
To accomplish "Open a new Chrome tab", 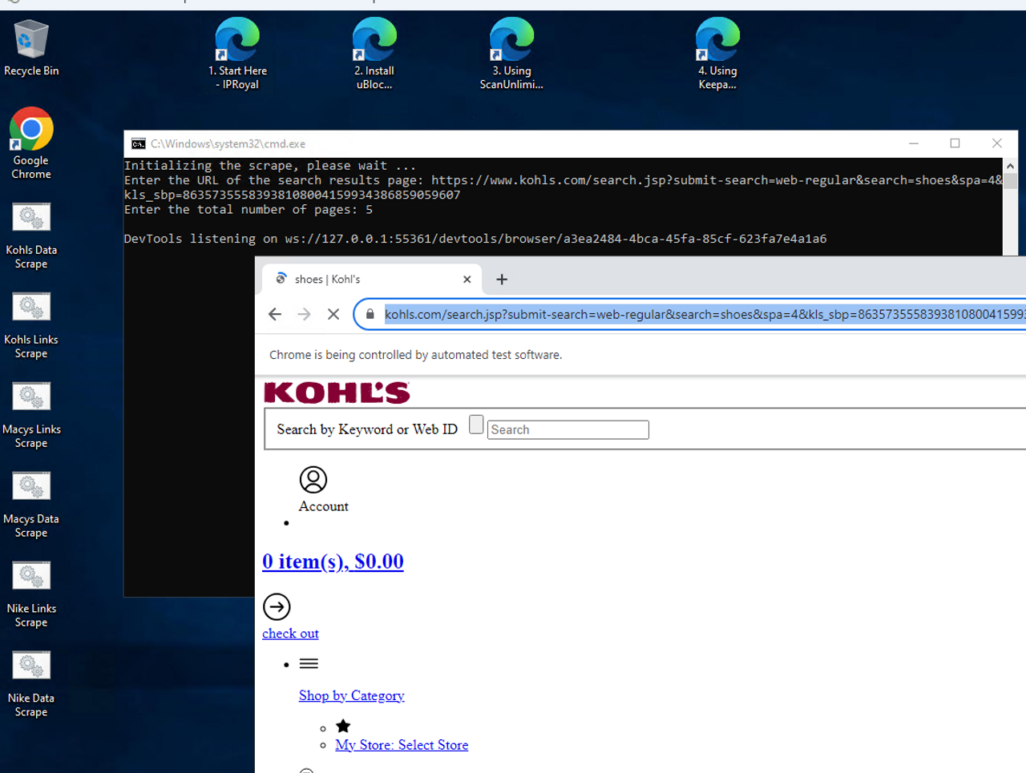I will [x=502, y=280].
